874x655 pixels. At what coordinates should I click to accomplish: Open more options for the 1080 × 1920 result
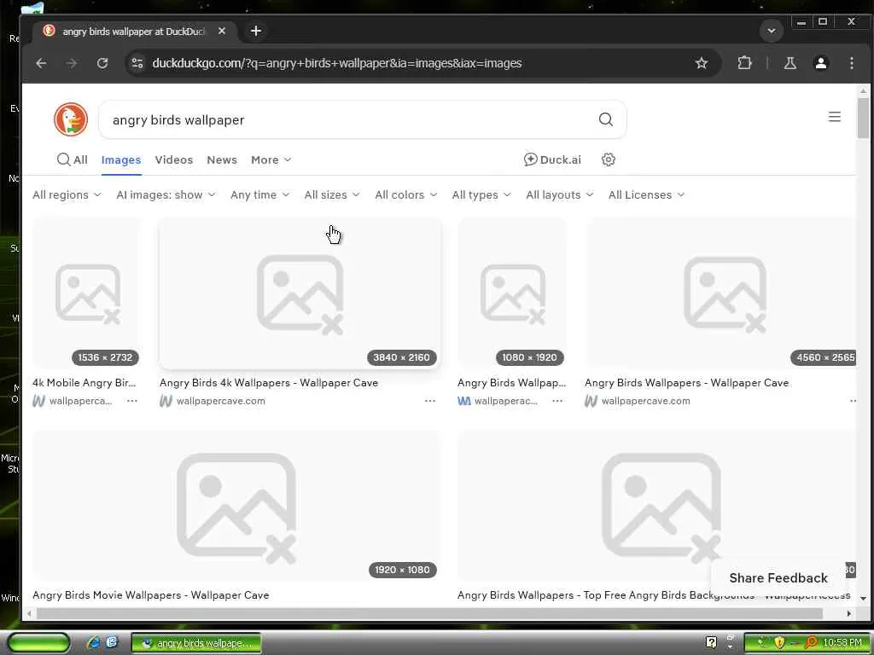coord(557,401)
